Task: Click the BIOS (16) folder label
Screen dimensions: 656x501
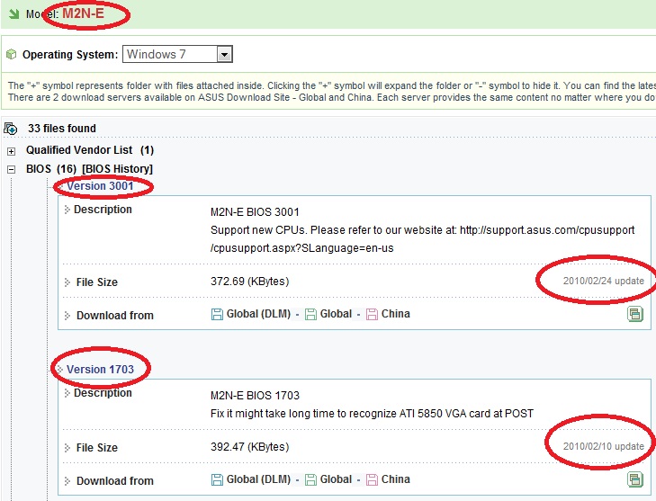Action: click(51, 169)
